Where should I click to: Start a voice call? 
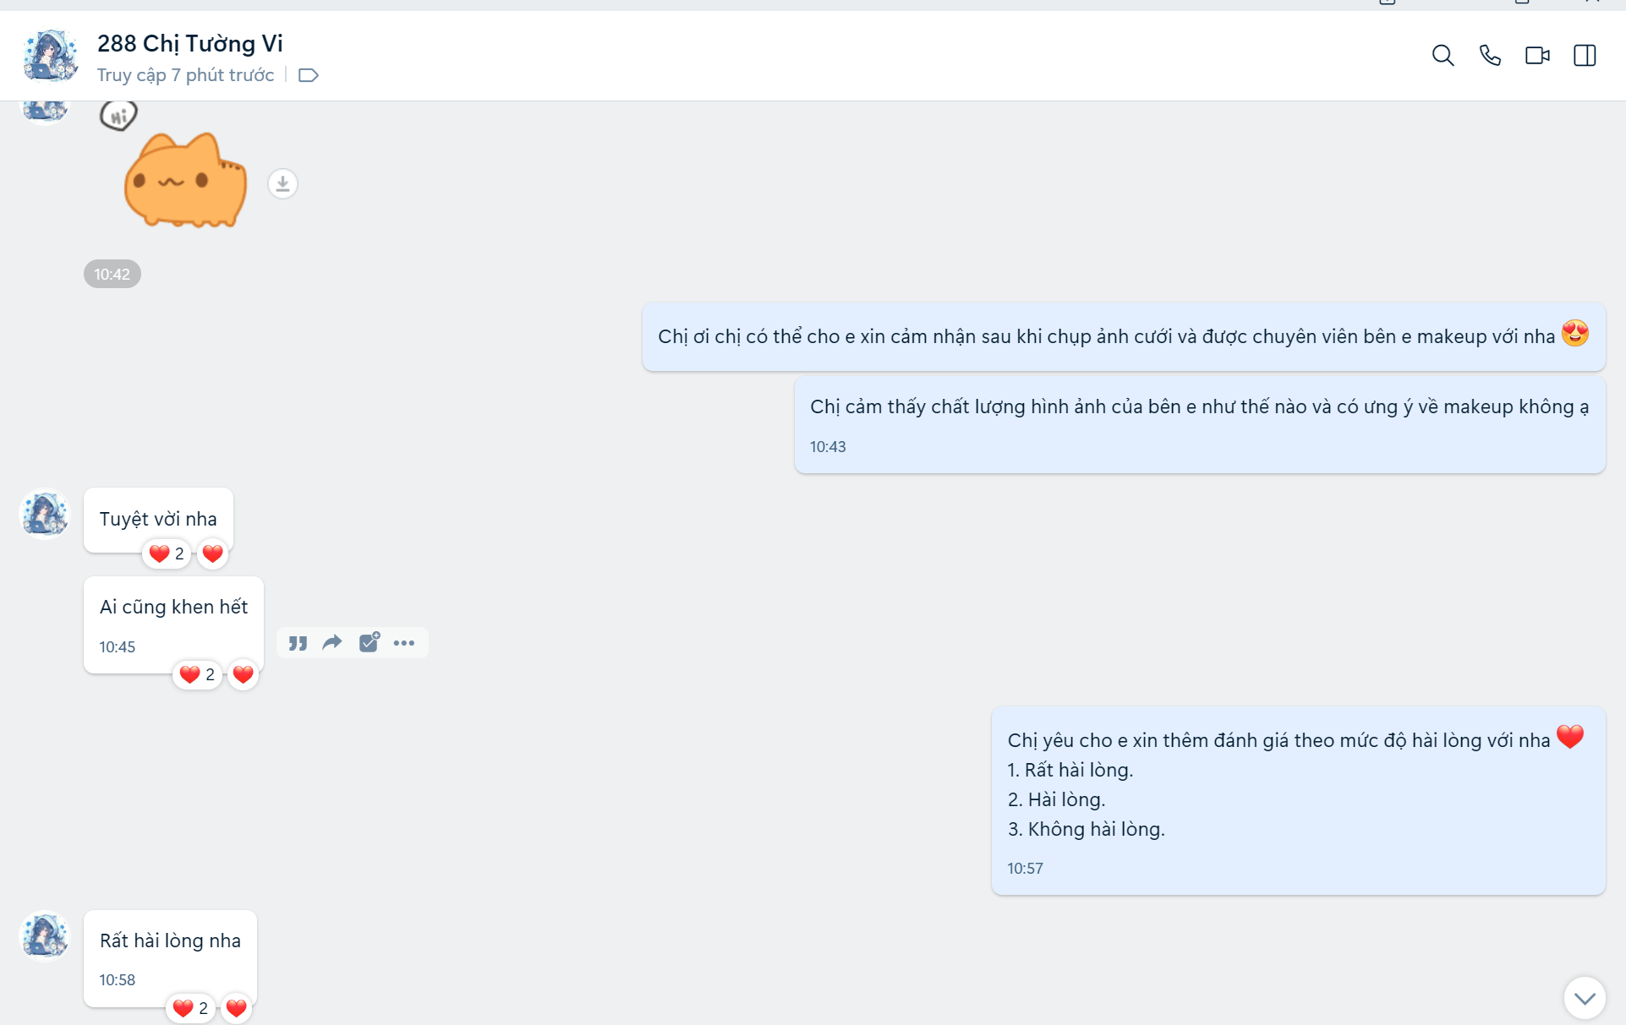(1490, 56)
